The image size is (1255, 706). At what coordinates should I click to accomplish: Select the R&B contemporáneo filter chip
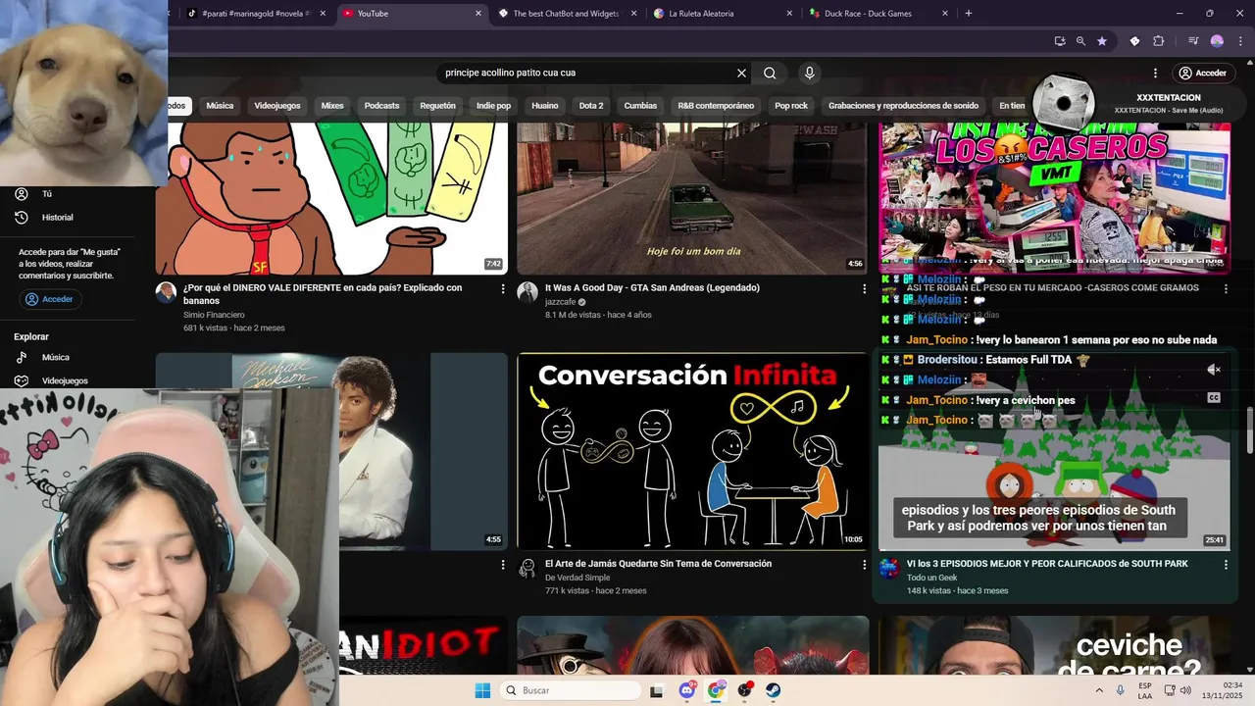click(x=716, y=106)
